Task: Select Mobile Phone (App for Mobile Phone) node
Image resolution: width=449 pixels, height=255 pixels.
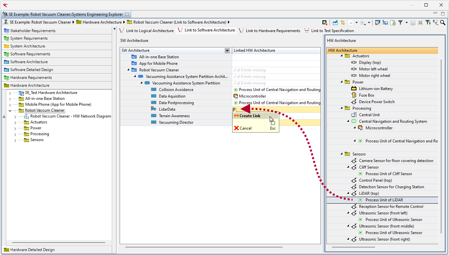Action: coord(58,104)
